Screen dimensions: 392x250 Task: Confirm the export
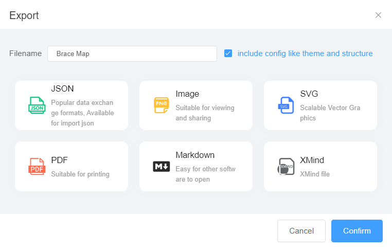[x=357, y=231]
